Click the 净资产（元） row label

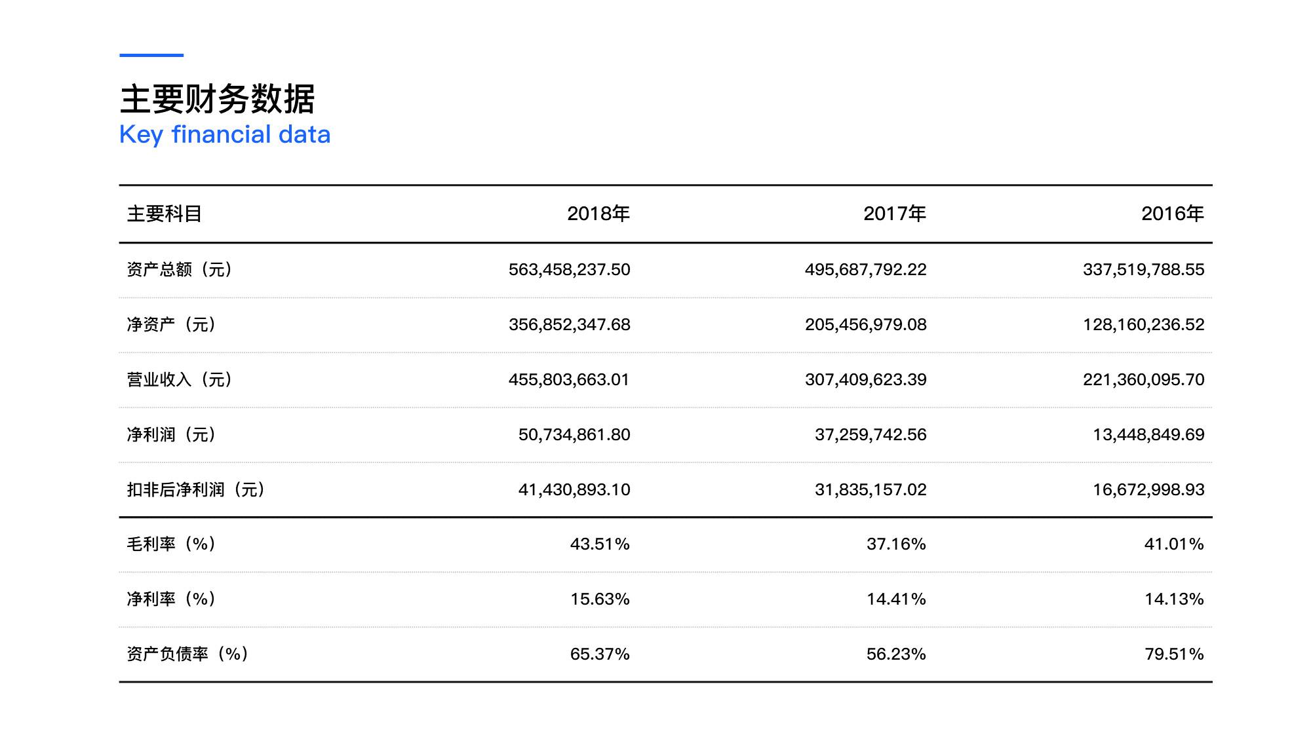(x=171, y=324)
